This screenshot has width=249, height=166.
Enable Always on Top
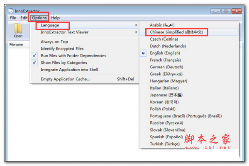84,42
